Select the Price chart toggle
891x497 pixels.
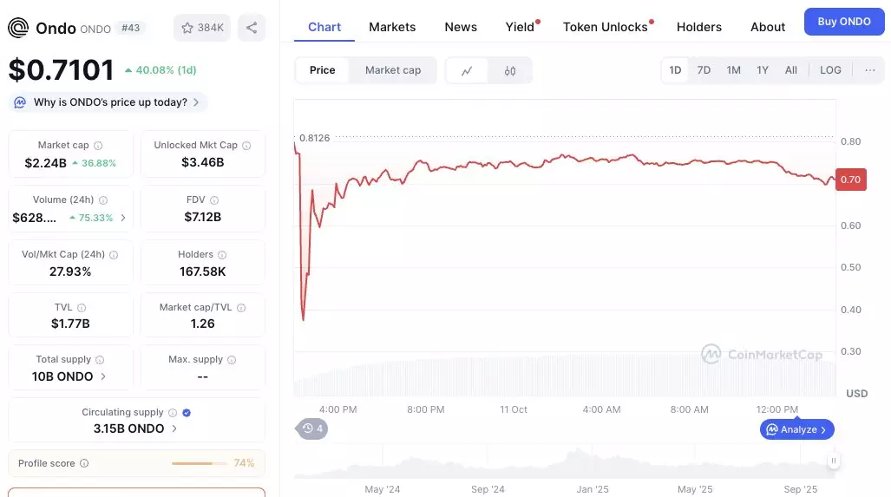point(323,70)
